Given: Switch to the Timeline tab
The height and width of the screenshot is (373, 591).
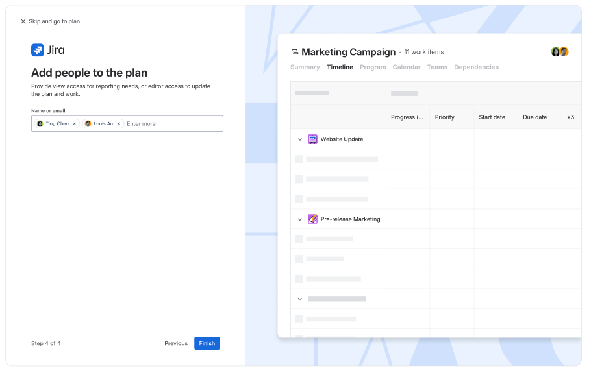Looking at the screenshot, I should [340, 67].
